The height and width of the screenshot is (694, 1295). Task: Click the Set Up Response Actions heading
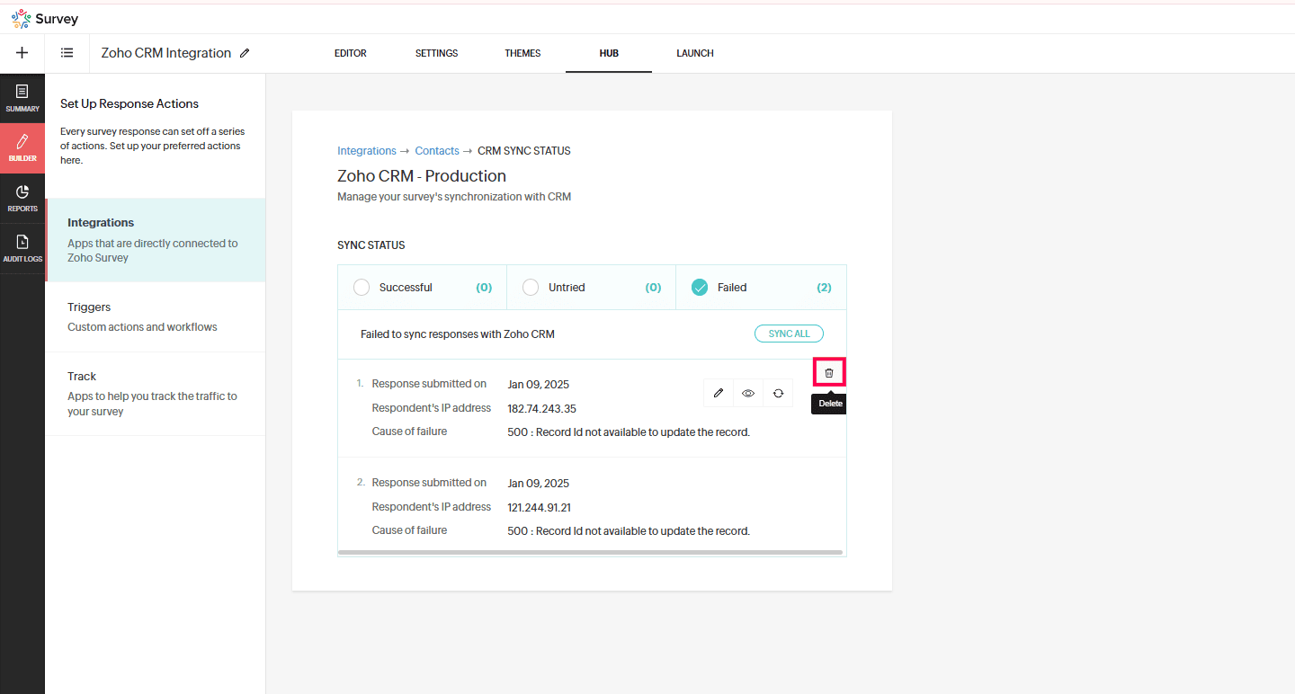129,103
